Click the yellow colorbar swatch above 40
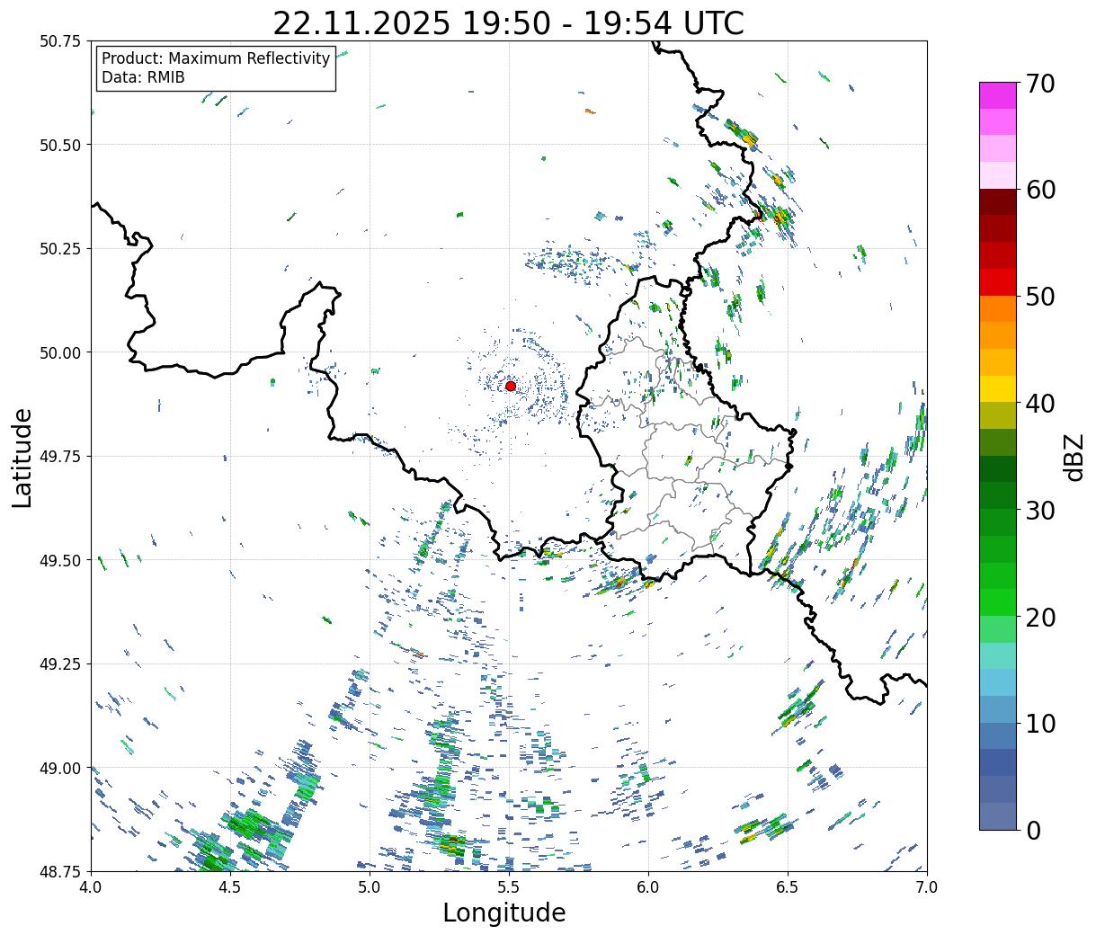 click(x=998, y=388)
